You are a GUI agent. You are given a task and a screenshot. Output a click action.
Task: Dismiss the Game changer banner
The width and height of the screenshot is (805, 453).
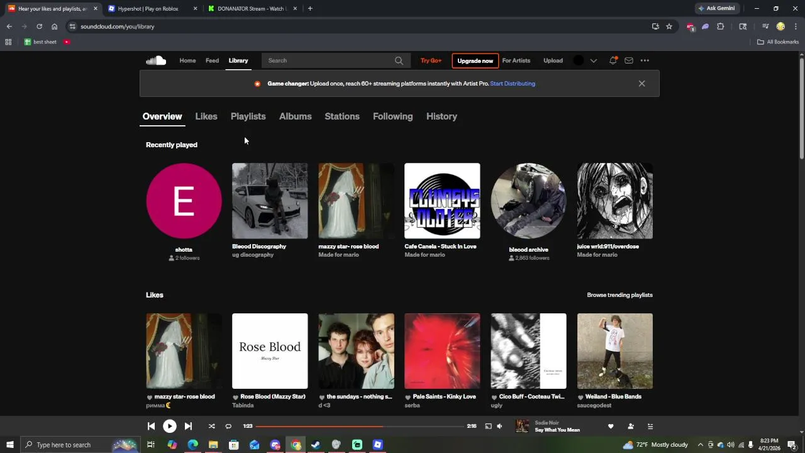[x=641, y=84]
